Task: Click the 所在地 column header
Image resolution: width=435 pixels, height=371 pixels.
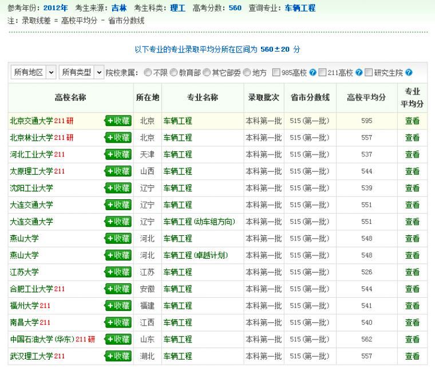Action: point(148,97)
